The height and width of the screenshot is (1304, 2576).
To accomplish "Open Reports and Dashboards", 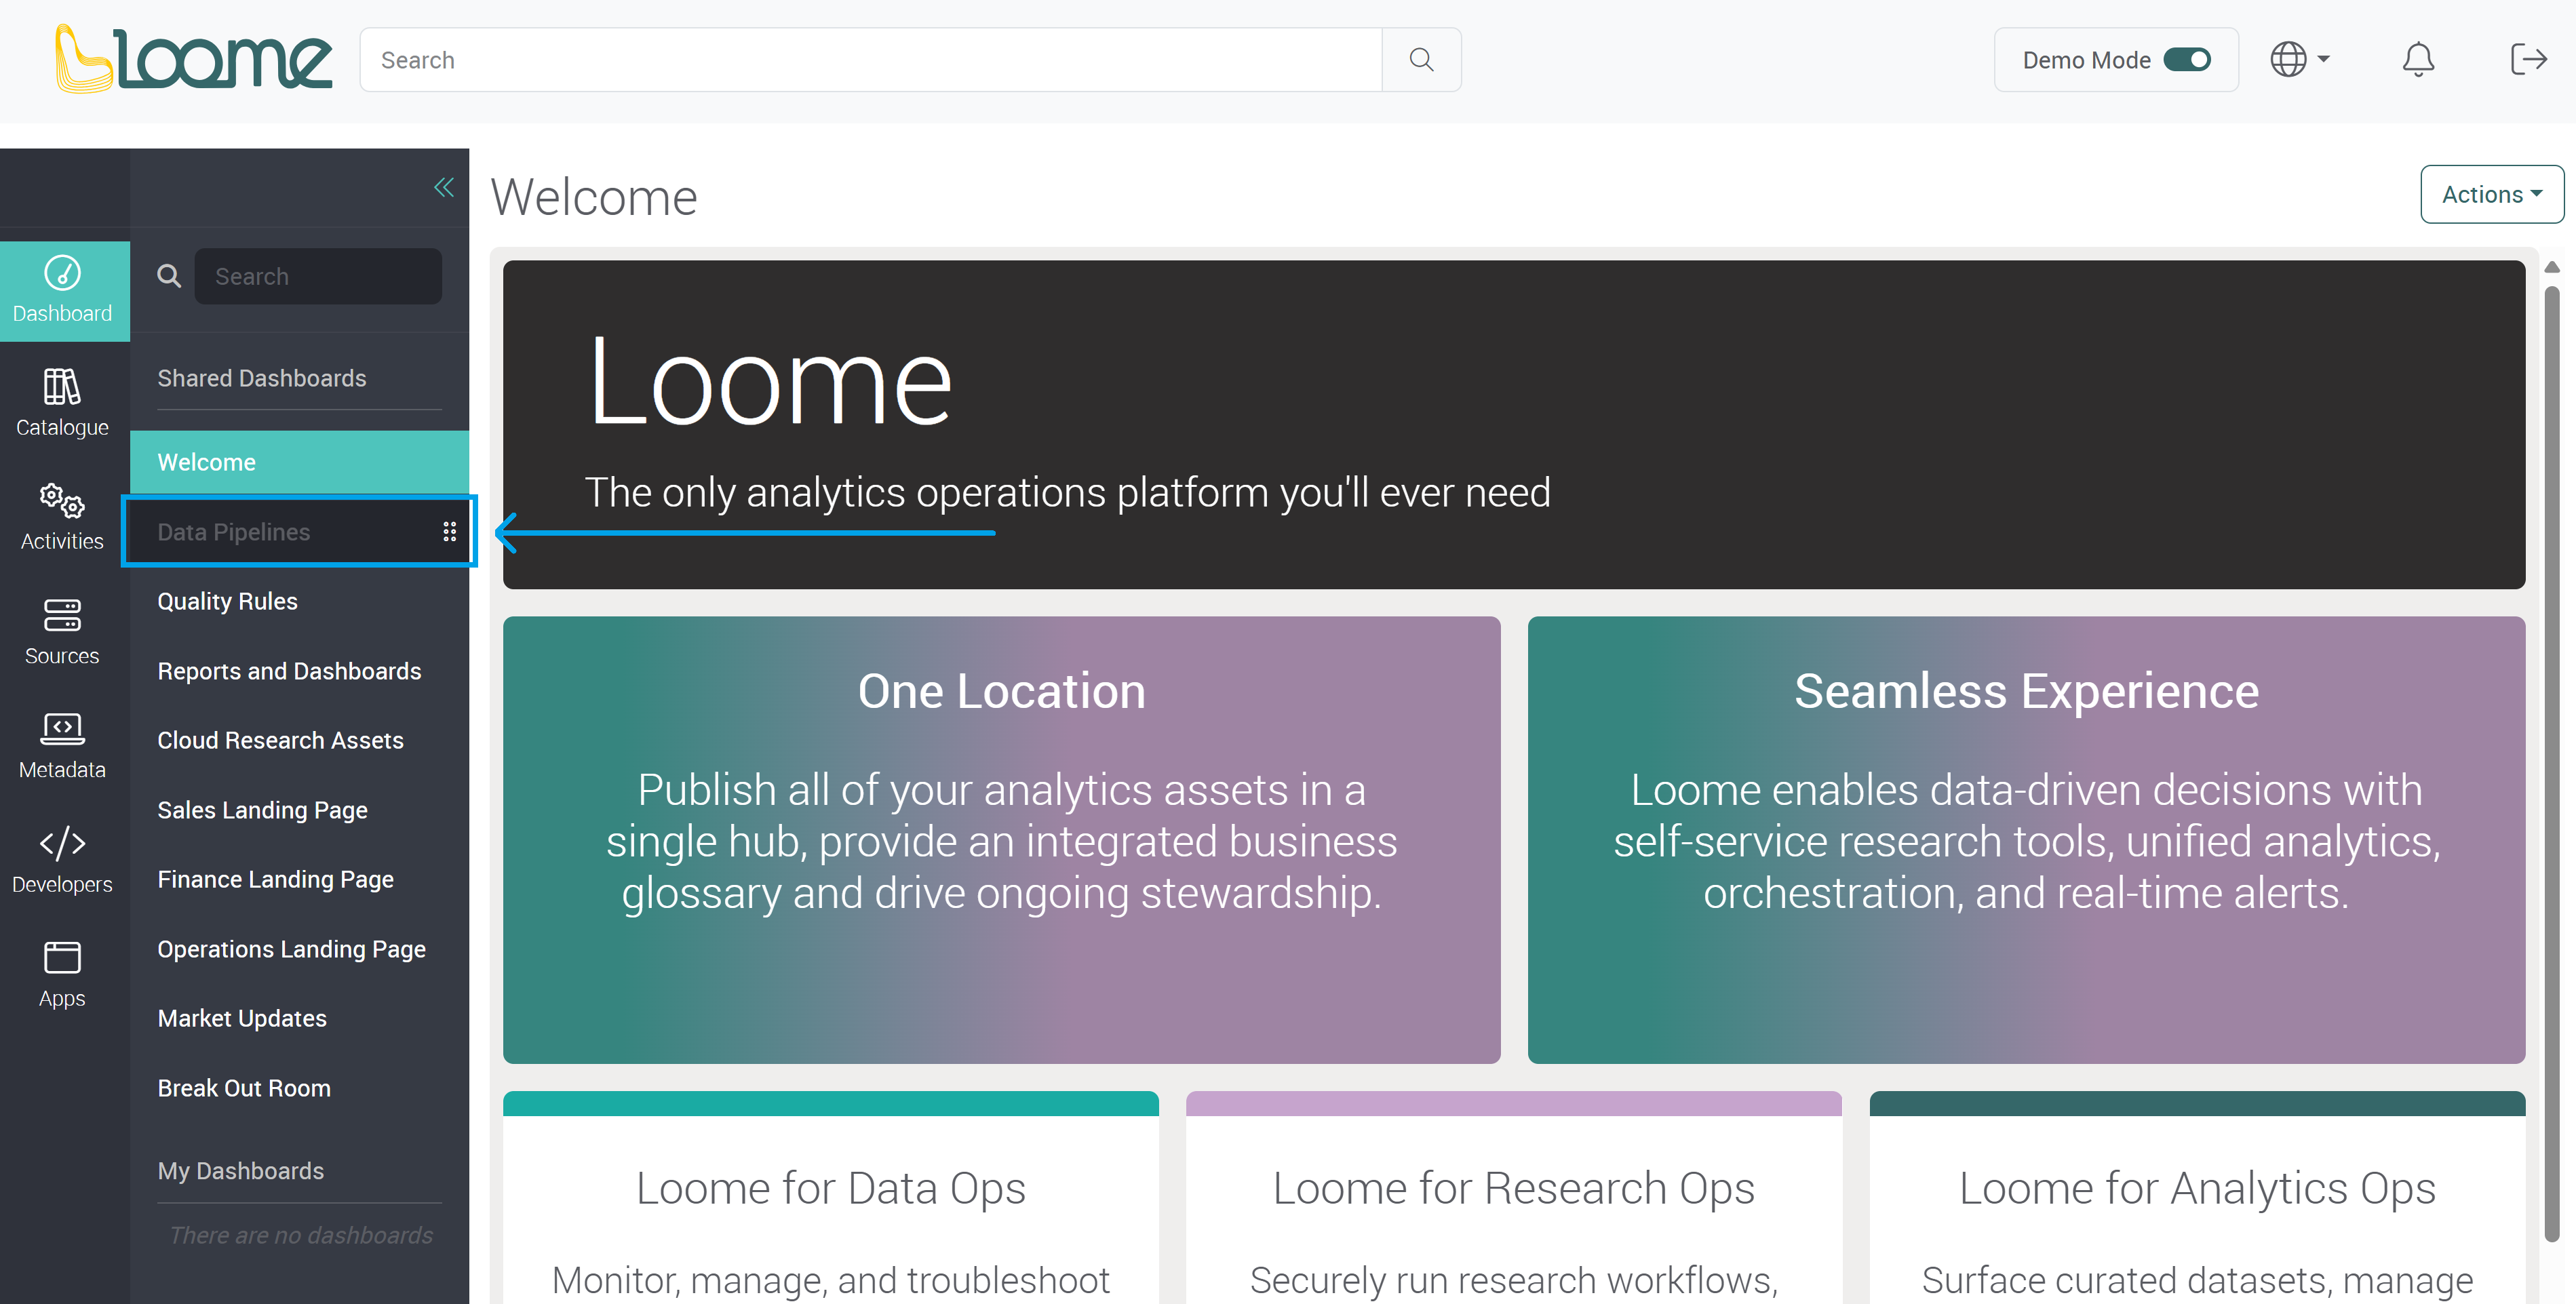I will 299,671.
